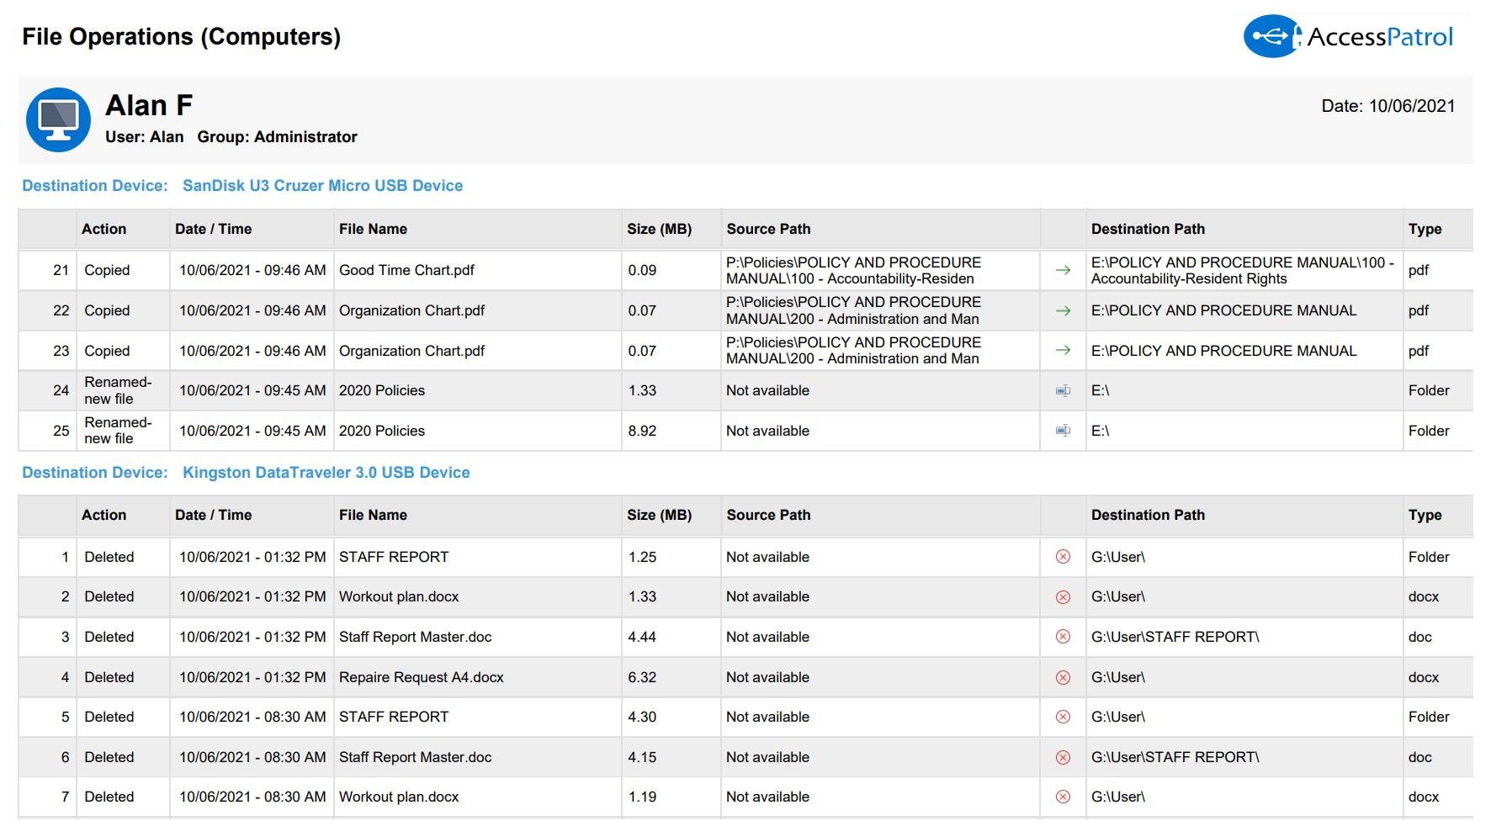Screen dimensions: 1491x837
Task: Click the blue computer monitor icon
Action: coord(58,119)
